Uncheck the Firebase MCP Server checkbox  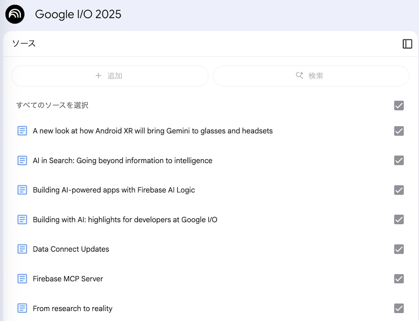coord(399,279)
